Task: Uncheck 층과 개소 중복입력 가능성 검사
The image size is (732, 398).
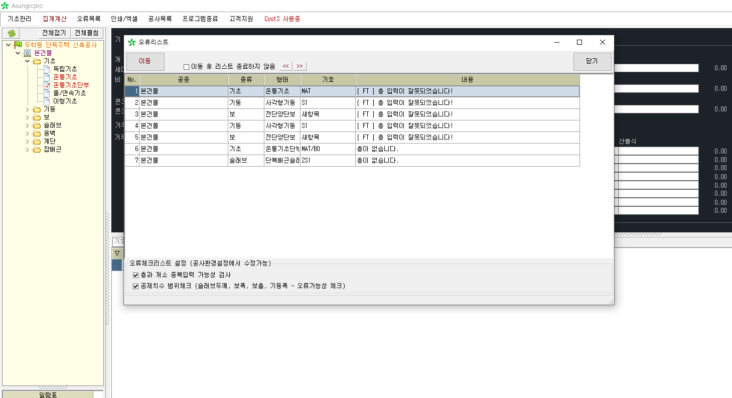Action: pos(135,275)
